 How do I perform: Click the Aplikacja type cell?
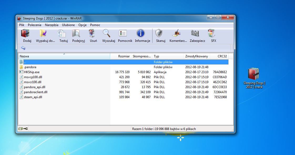click(160, 72)
